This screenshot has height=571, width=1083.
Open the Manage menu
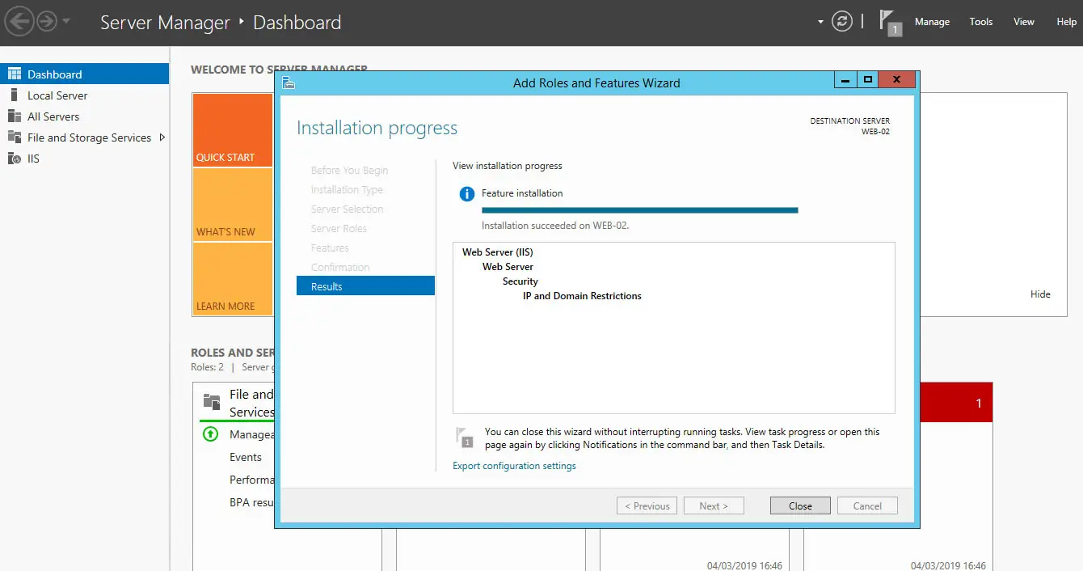click(932, 22)
